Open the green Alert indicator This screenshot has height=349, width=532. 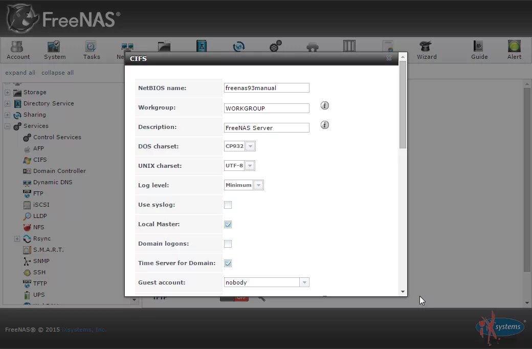[x=514, y=50]
